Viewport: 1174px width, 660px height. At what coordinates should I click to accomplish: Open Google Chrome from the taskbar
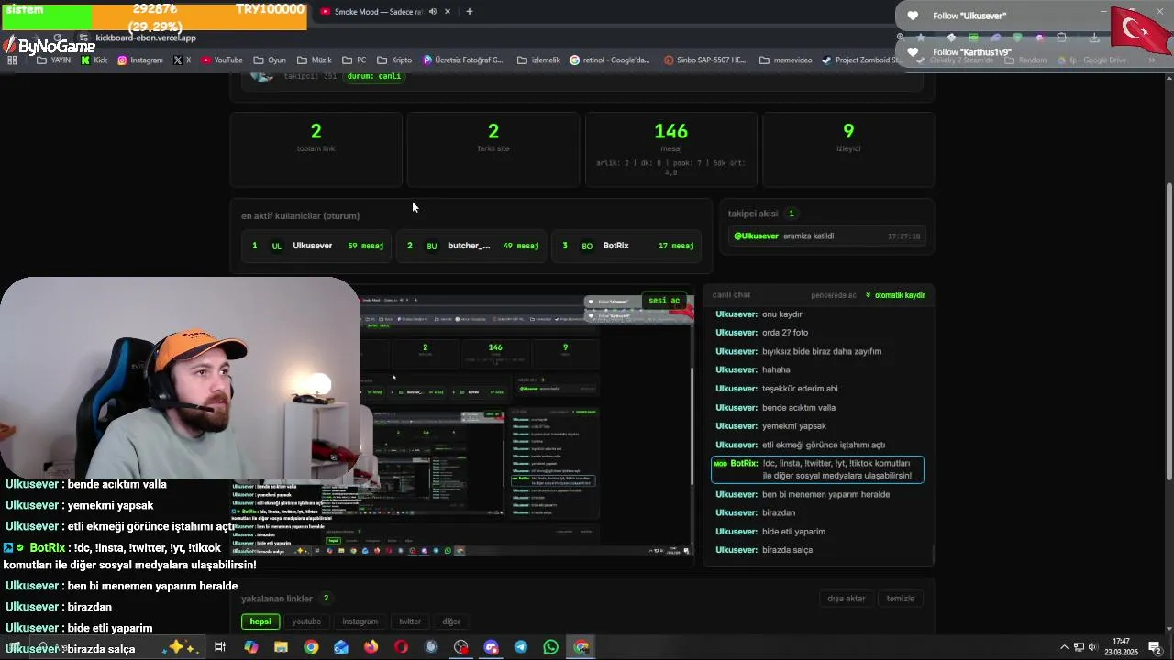(x=311, y=647)
